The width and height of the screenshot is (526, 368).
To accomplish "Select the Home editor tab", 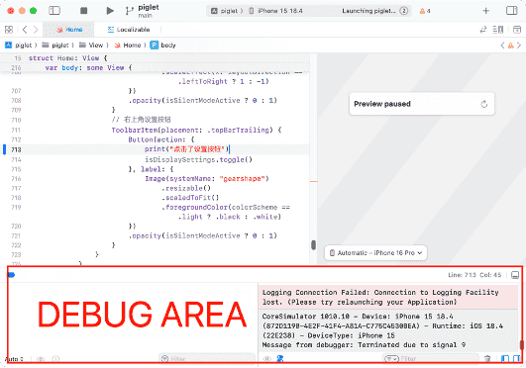I will tap(69, 30).
